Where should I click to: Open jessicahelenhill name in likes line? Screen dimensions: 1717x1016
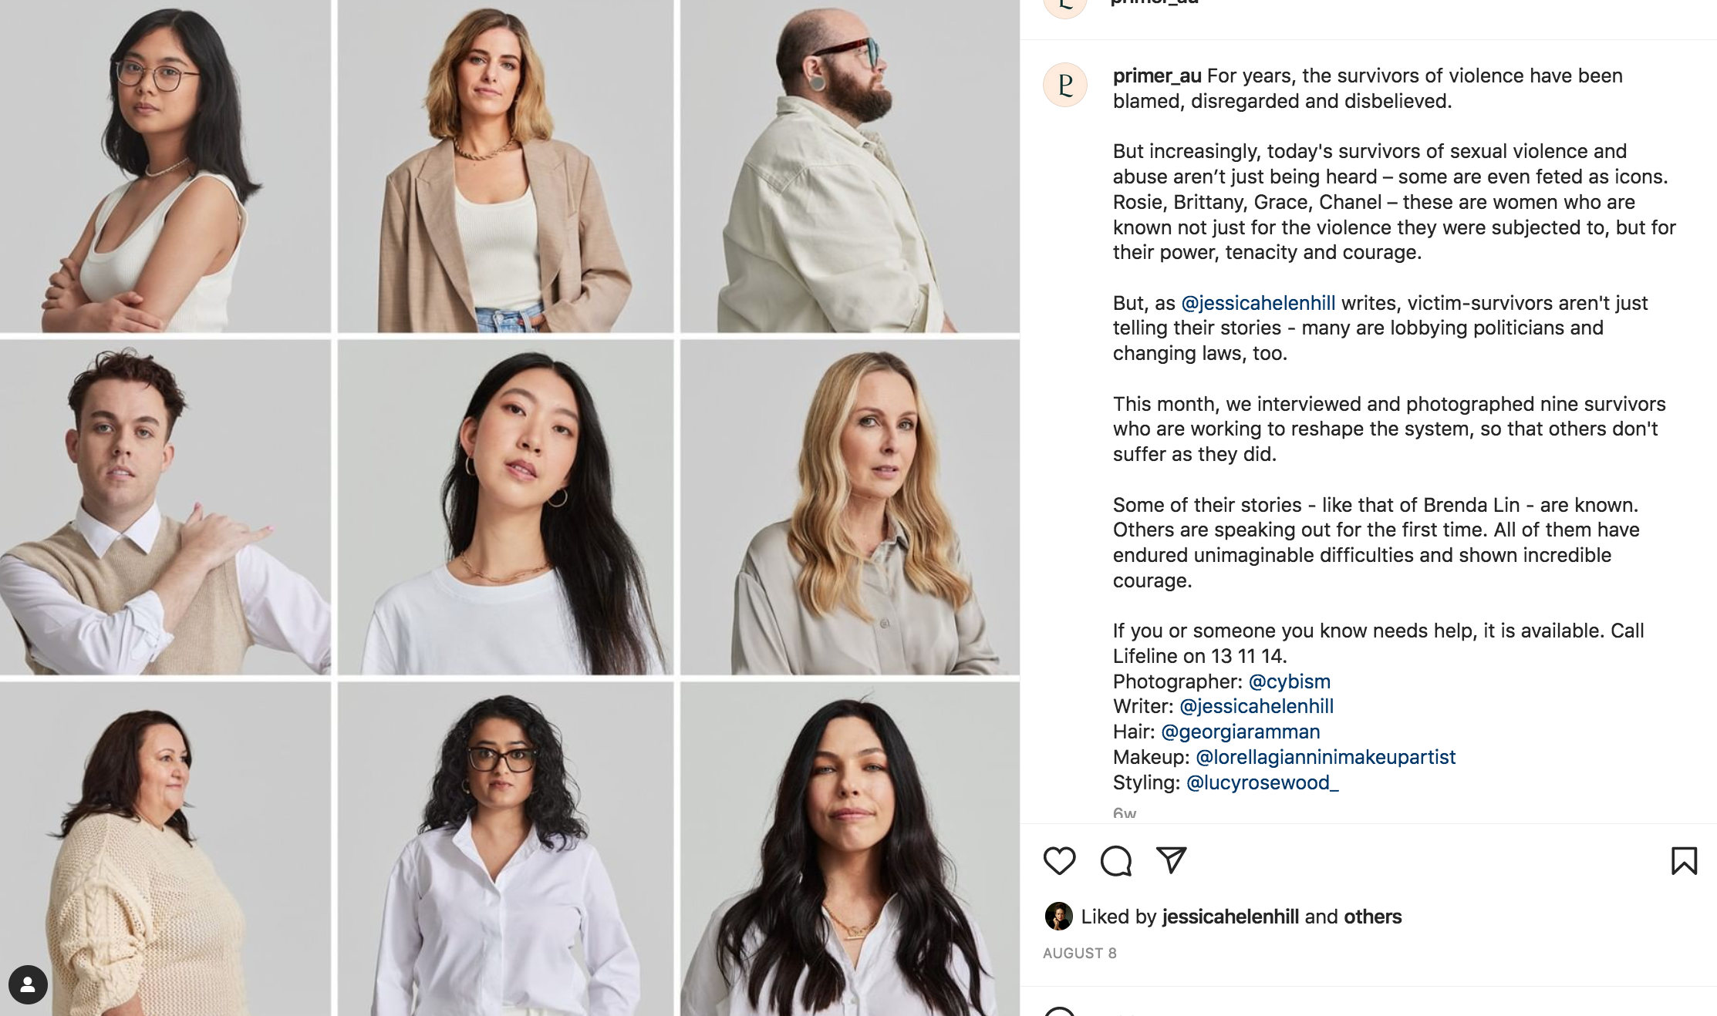point(1230,917)
